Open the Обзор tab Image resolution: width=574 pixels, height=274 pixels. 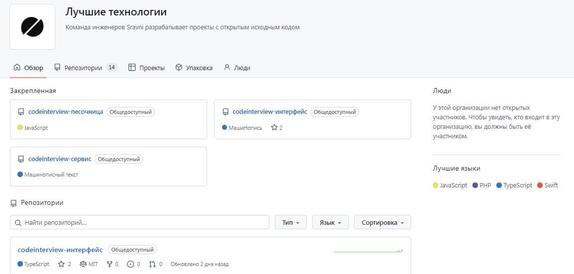pos(28,68)
